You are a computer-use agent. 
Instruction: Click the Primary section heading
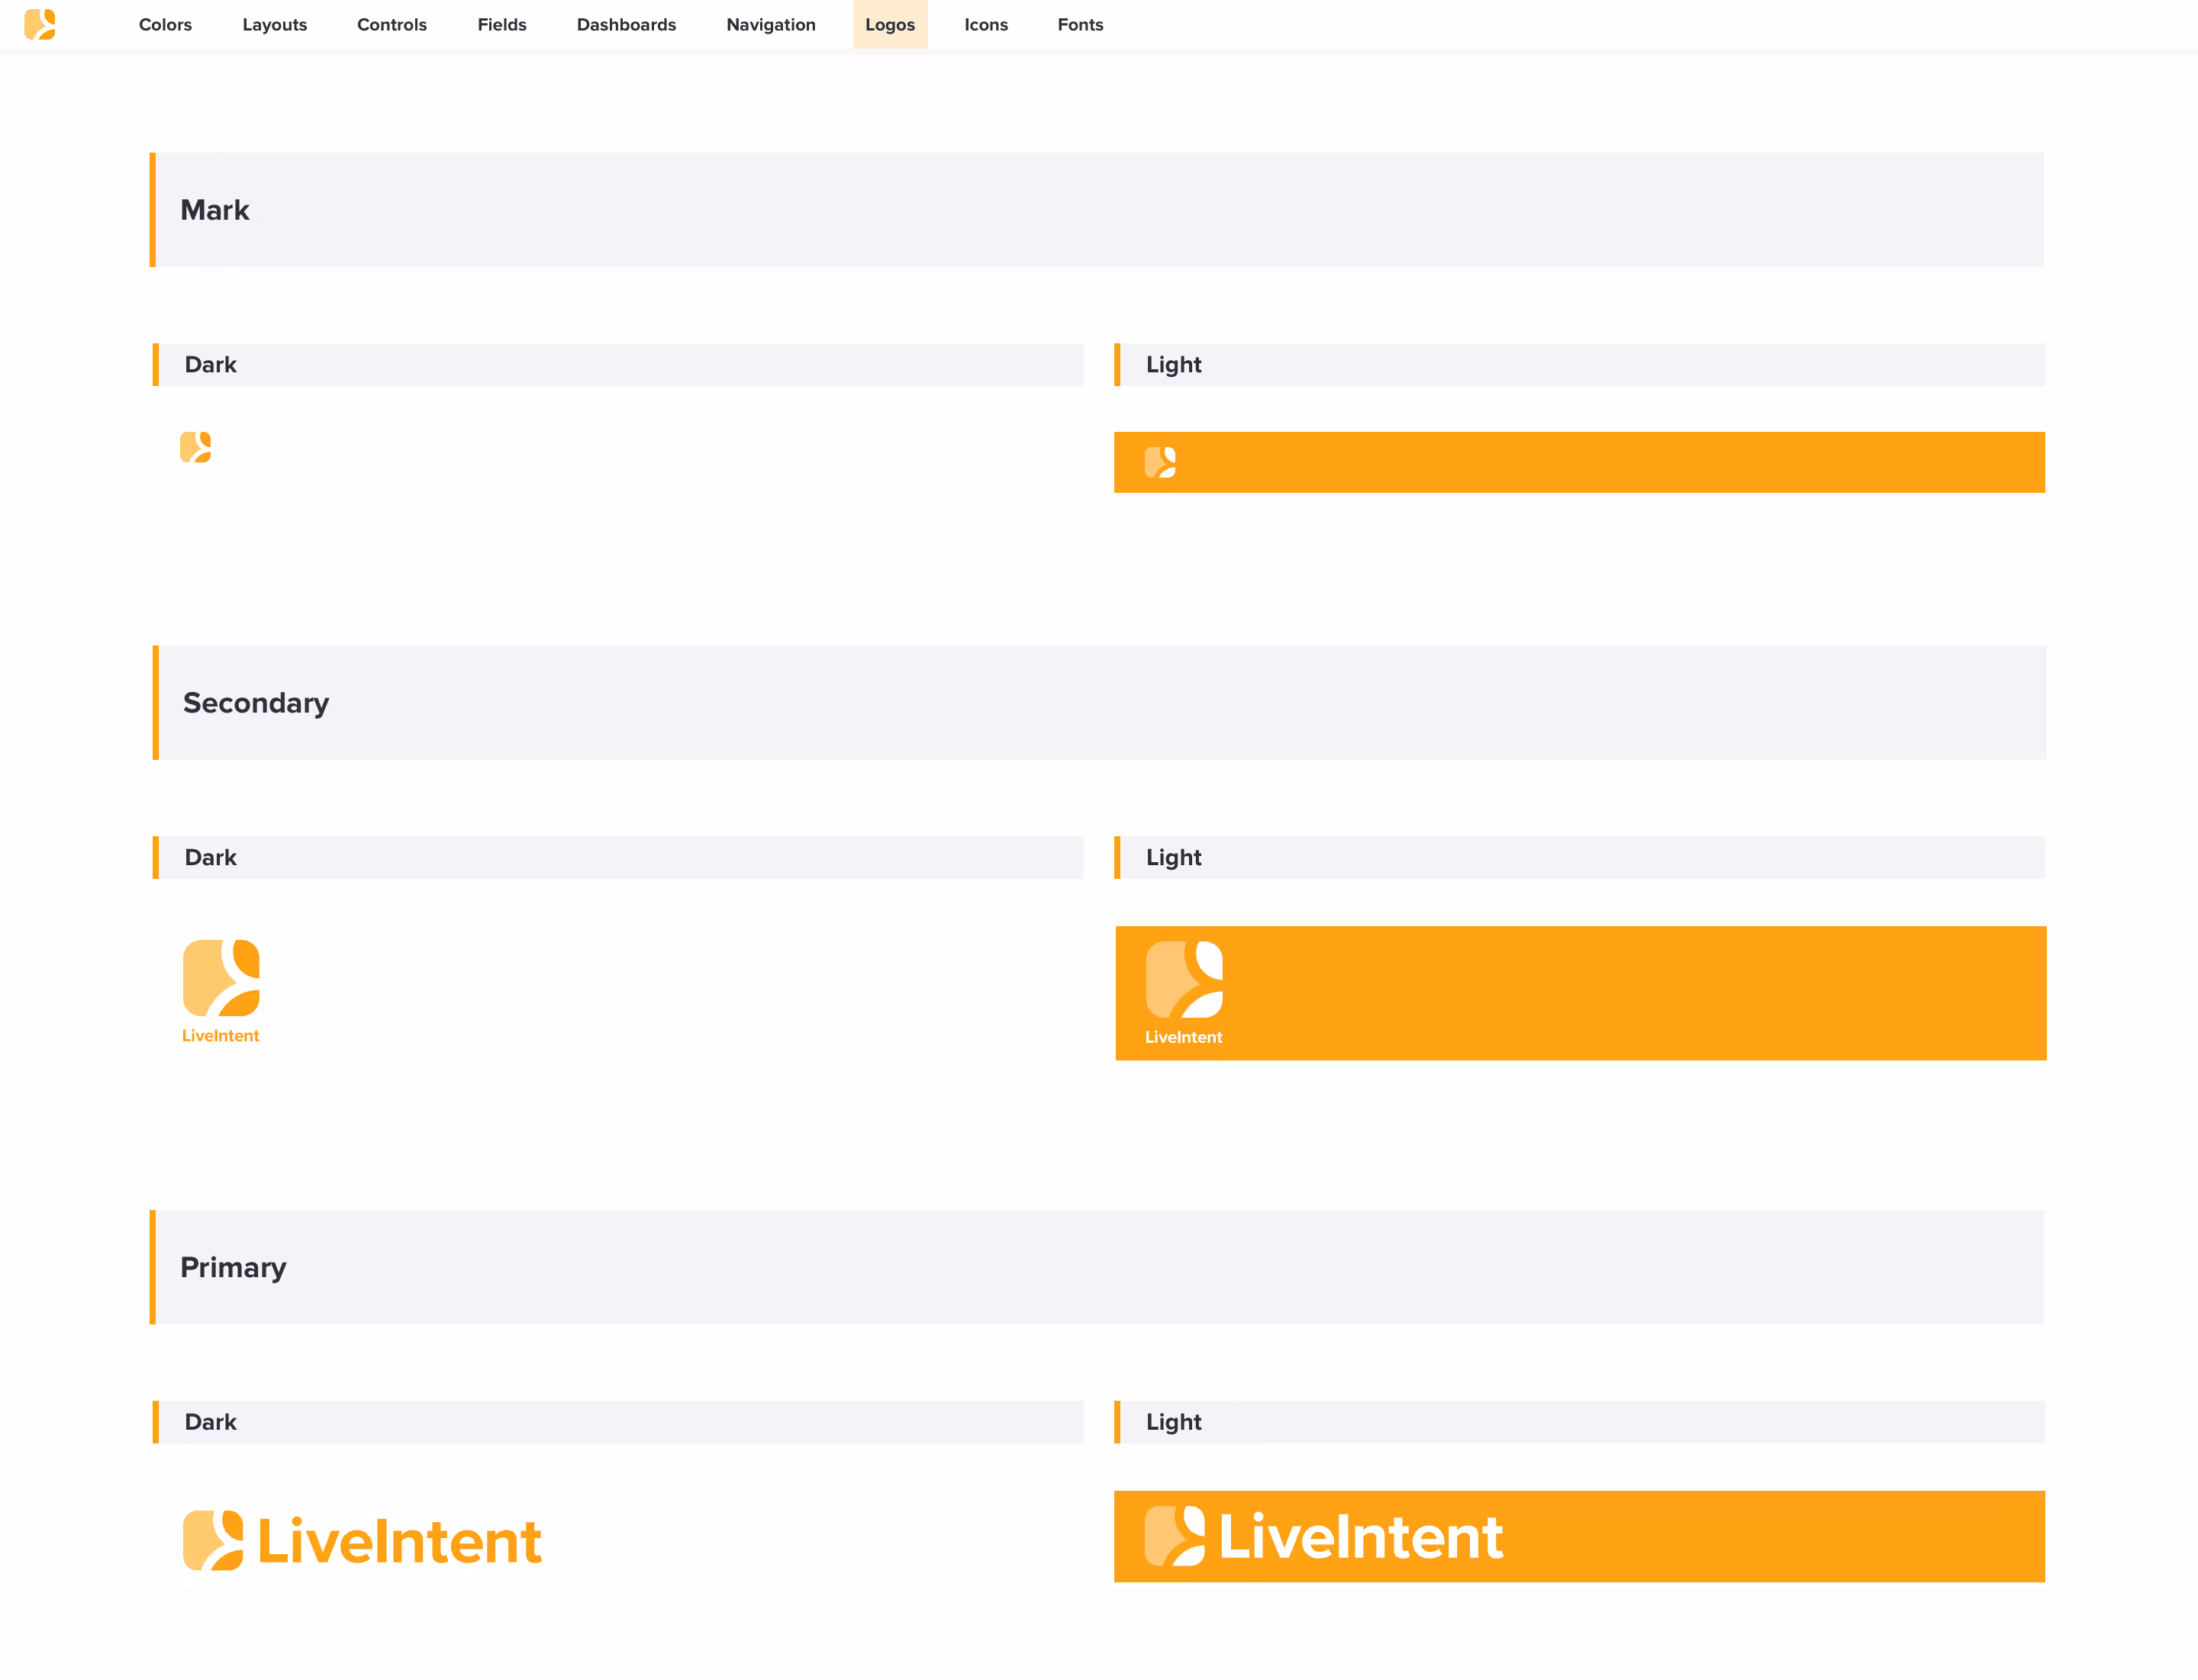tap(233, 1267)
